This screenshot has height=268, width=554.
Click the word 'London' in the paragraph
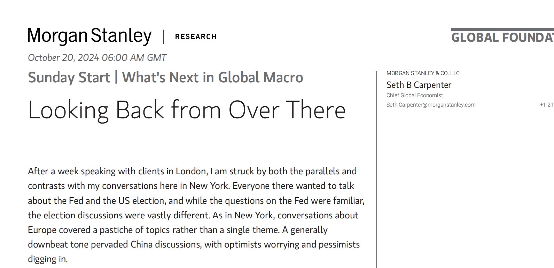tap(191, 171)
